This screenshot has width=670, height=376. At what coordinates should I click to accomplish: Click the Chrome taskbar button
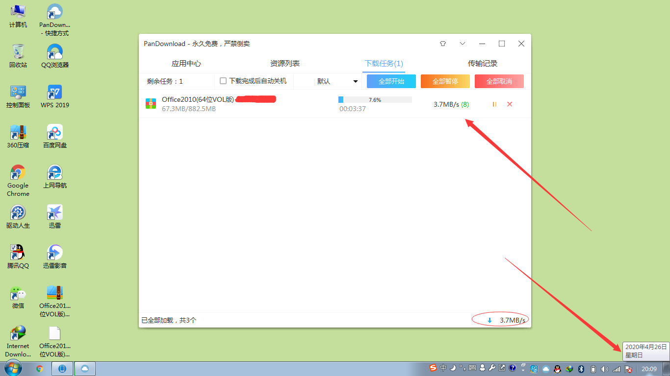click(x=40, y=369)
